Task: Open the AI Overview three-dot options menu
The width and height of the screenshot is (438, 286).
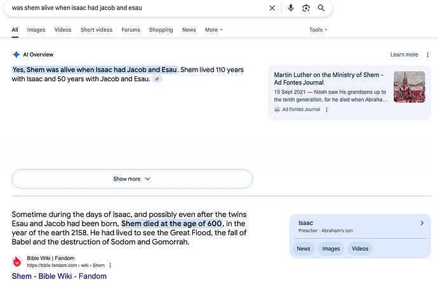Action: [427, 55]
